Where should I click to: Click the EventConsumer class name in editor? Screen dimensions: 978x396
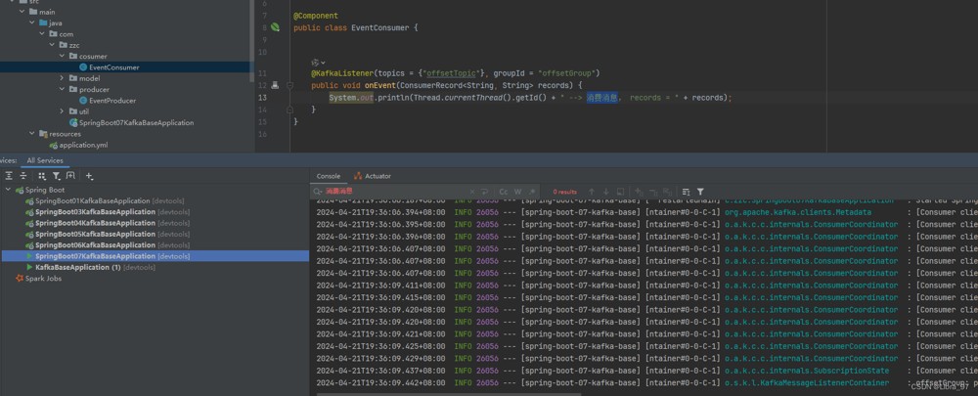coord(379,27)
